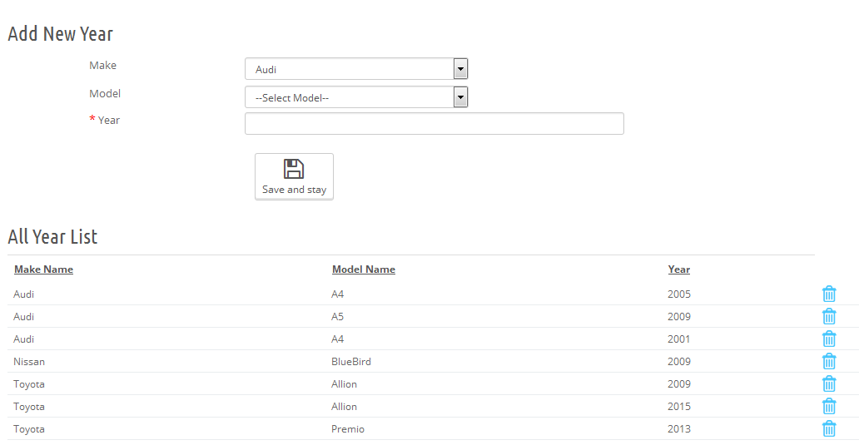Sort list by Model Name header
859x445 pixels.
(x=364, y=269)
